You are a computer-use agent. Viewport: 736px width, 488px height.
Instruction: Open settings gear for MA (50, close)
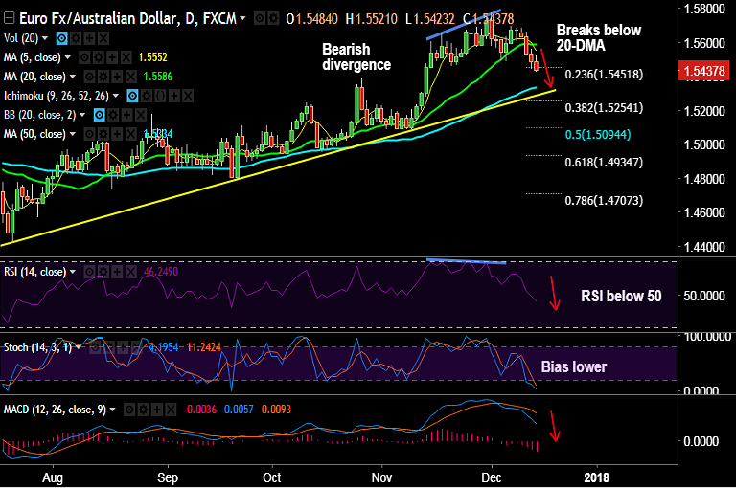click(x=103, y=134)
